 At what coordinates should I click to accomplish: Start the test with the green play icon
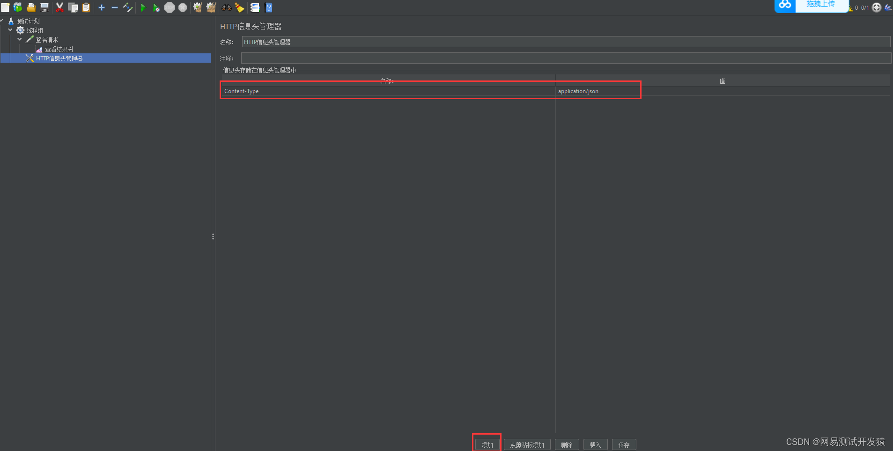[143, 7]
